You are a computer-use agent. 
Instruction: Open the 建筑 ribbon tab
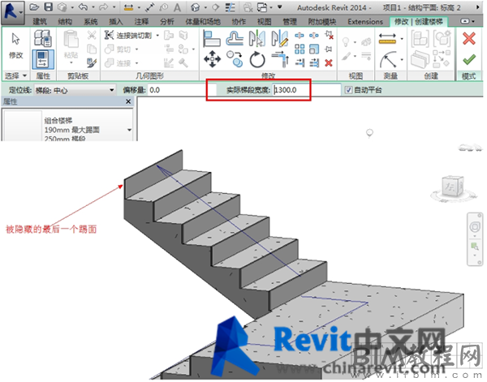pos(40,21)
